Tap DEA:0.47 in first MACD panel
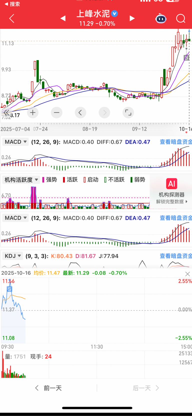The image size is (192, 416). pyautogui.click(x=138, y=142)
